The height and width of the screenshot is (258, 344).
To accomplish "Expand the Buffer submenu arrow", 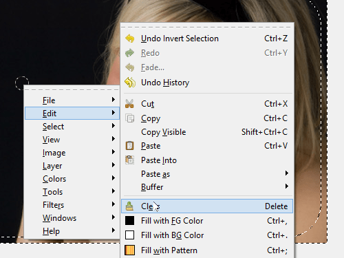I will [x=287, y=186].
